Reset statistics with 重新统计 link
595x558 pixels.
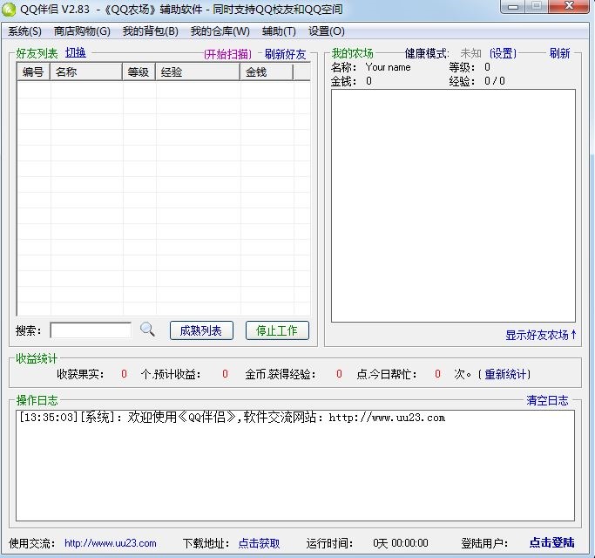click(x=506, y=374)
